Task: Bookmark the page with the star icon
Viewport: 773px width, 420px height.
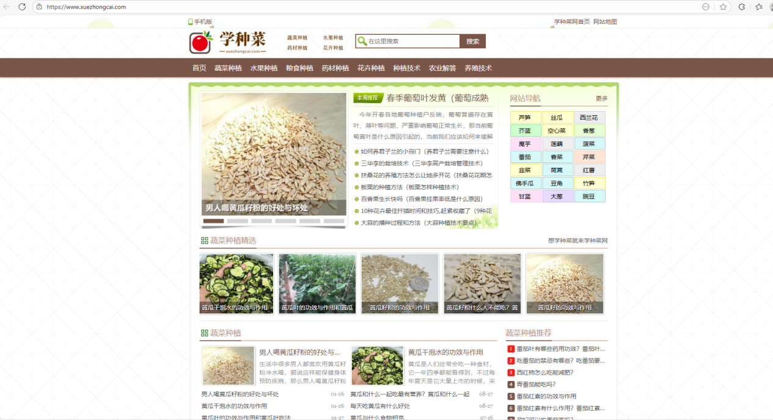Action: (x=723, y=7)
